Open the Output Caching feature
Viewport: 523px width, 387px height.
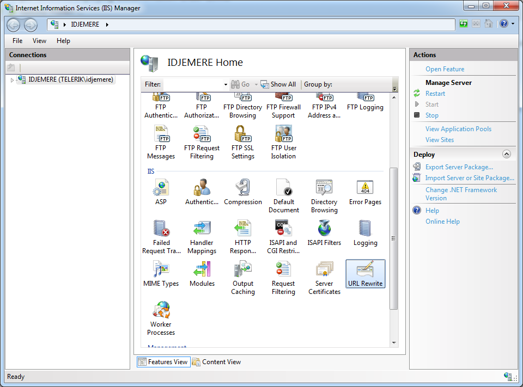[242, 278]
